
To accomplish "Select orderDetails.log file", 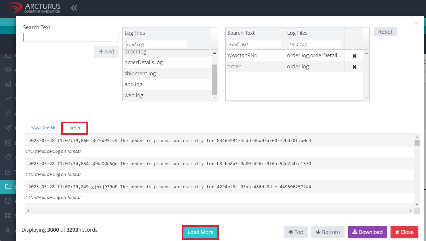I will (x=167, y=63).
